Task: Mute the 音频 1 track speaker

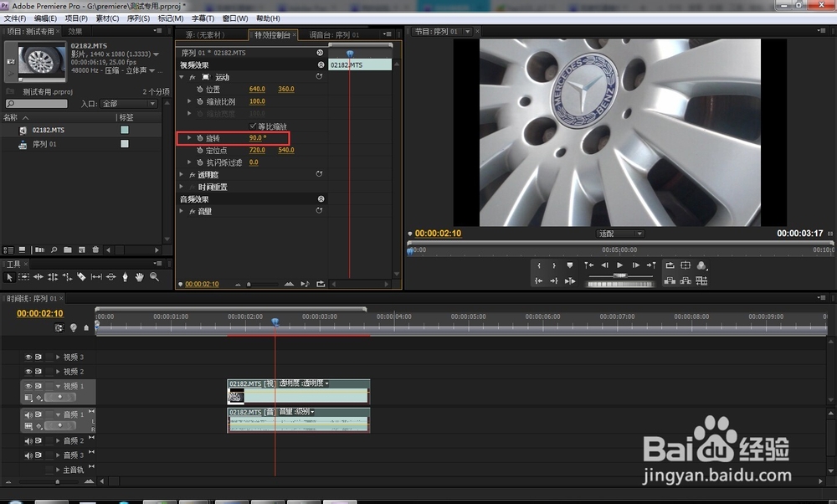Action: tap(28, 414)
